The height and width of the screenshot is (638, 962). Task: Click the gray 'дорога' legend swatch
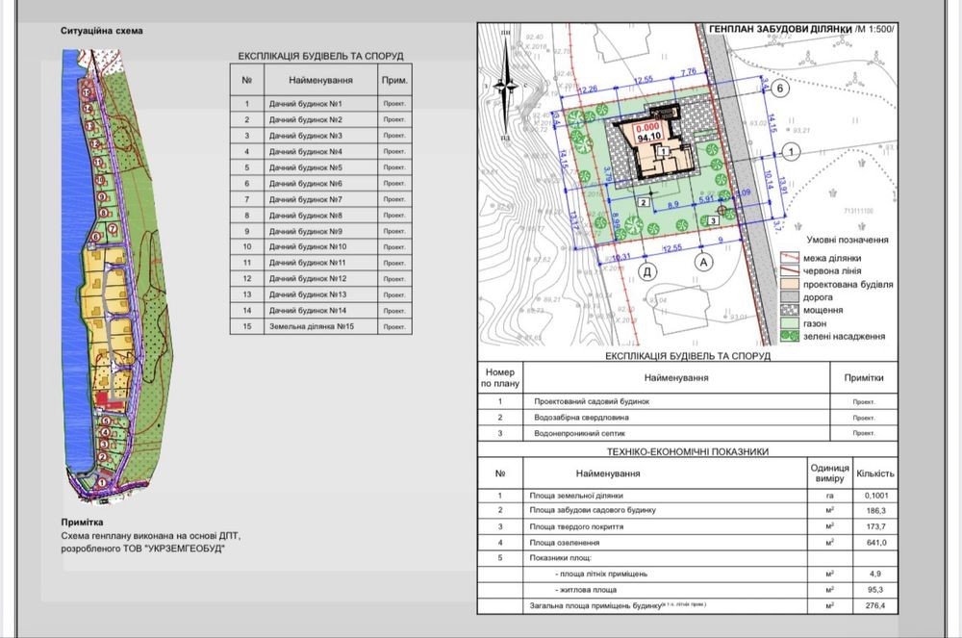789,297
